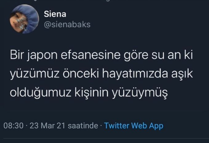Screen dimensions: 209x143
Task: Open the @sienabaks handle link
Action: pyautogui.click(x=67, y=25)
